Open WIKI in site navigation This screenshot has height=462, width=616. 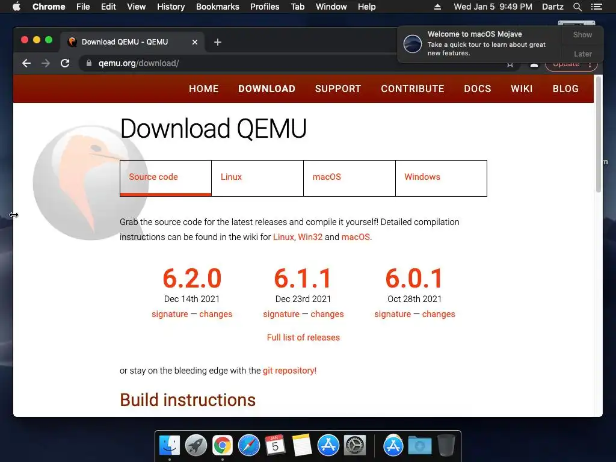pos(522,89)
